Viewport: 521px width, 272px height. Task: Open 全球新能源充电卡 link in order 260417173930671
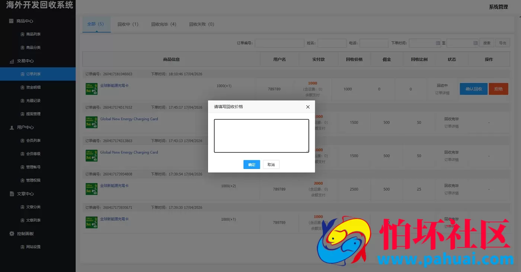click(x=114, y=219)
